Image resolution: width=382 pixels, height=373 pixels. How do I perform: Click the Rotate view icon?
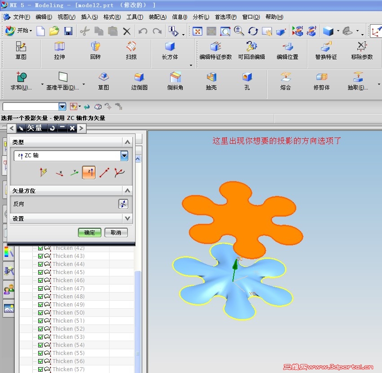tap(253, 31)
